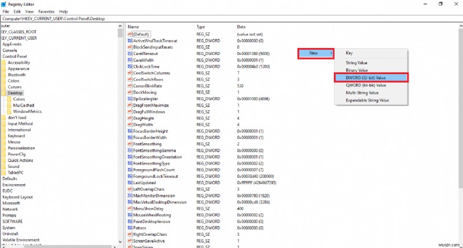This screenshot has height=248, width=463.
Task: Click the Data column header
Action: click(284, 27)
